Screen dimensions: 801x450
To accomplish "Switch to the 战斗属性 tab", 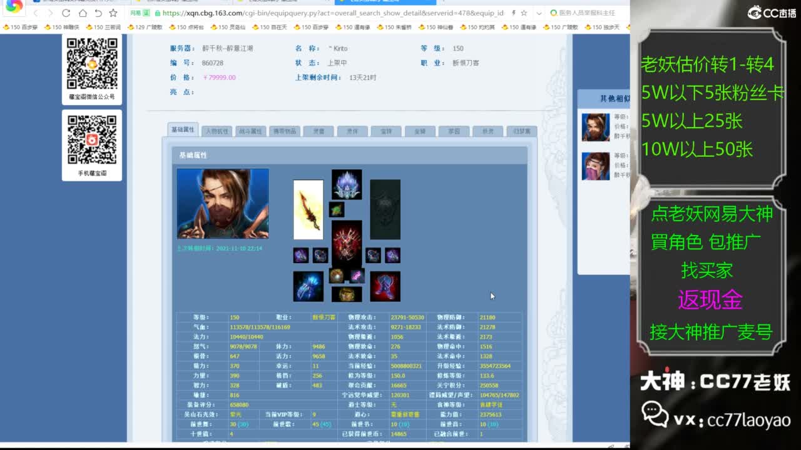I will tap(250, 131).
